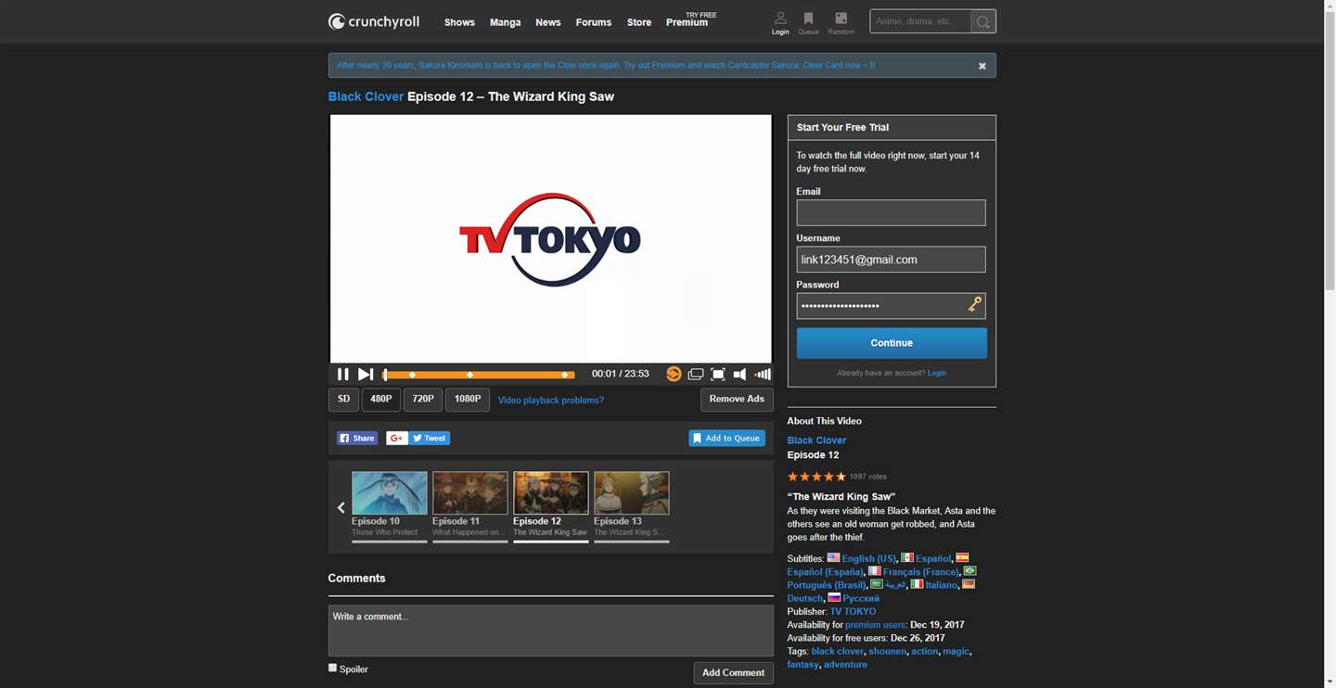Click the orange Crunchyroll icon in player controls
1336x688 pixels.
click(674, 375)
